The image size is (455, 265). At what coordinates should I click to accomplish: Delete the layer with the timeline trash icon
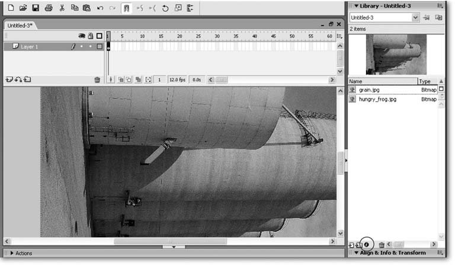(97, 79)
